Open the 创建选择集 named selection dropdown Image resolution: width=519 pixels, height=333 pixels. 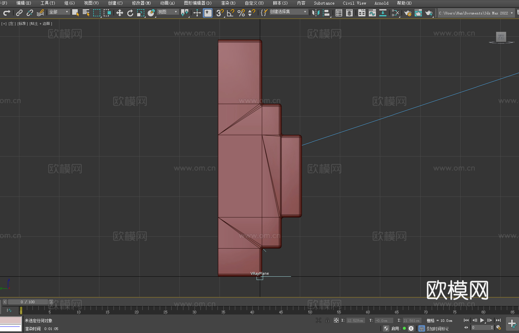tap(289, 12)
